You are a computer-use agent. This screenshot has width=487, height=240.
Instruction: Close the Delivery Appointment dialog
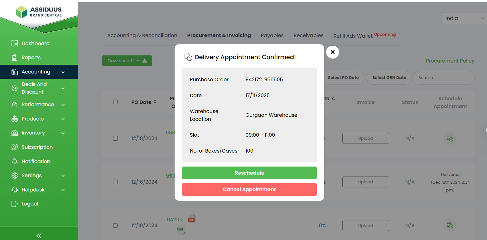click(x=332, y=52)
